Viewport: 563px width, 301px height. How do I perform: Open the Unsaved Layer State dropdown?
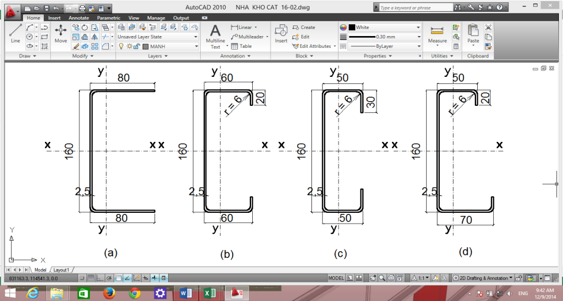pos(158,37)
